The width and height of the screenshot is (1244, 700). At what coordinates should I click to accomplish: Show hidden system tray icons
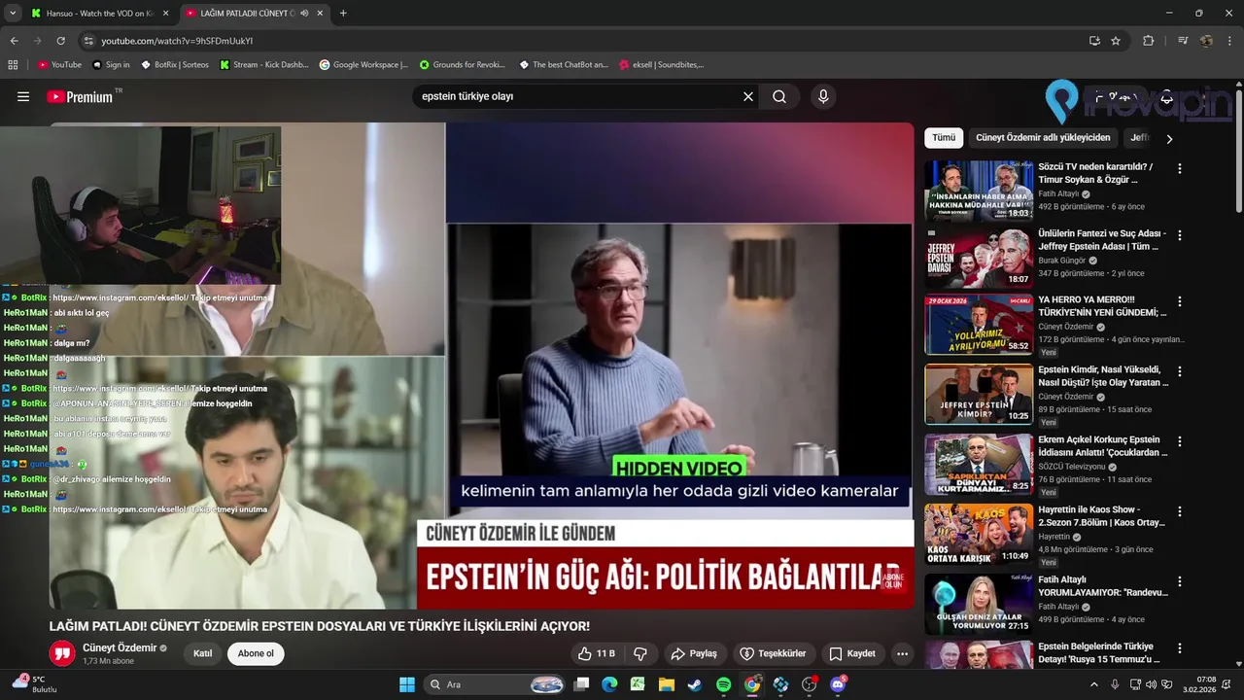1094,684
